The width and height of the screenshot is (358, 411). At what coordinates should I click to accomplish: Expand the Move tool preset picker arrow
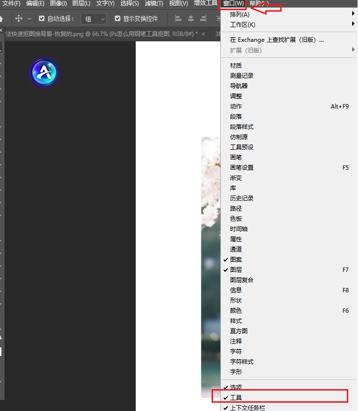[29, 19]
